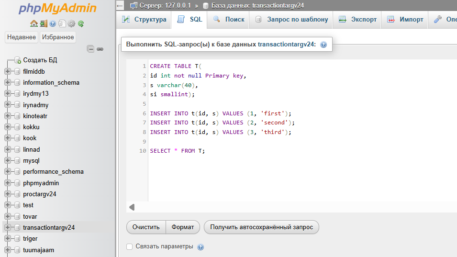The image size is (457, 257).
Task: Click transactiontargv24 link in the query heading
Action: coord(286,45)
